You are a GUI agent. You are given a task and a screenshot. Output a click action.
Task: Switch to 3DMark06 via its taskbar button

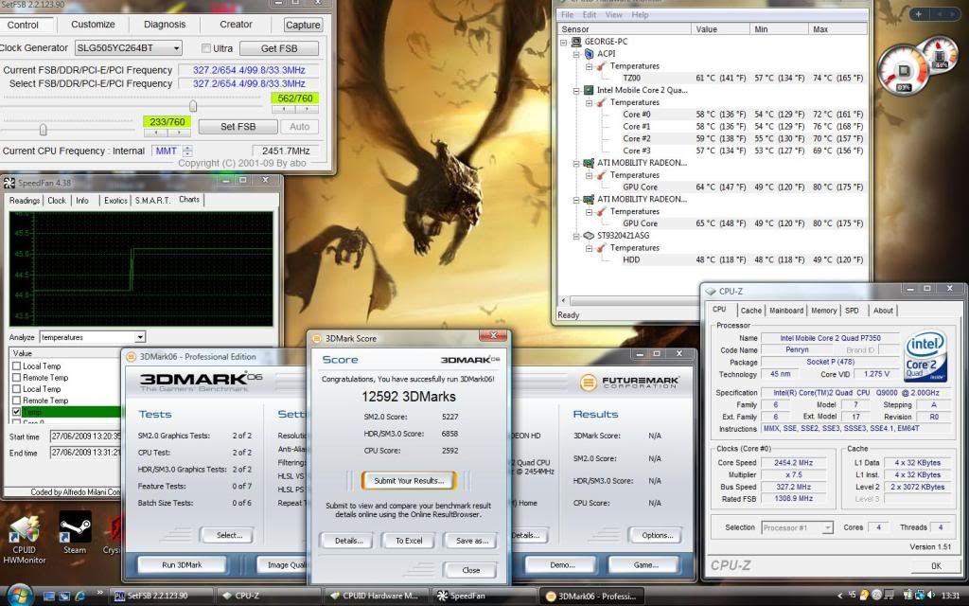pos(590,597)
